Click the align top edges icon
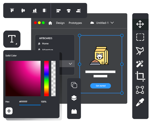The height and width of the screenshot is (122, 150). point(12,10)
